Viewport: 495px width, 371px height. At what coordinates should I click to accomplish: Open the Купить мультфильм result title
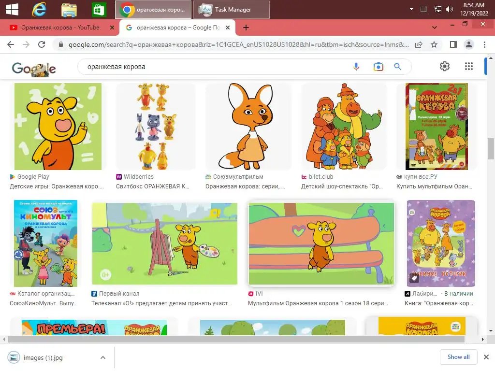click(434, 186)
